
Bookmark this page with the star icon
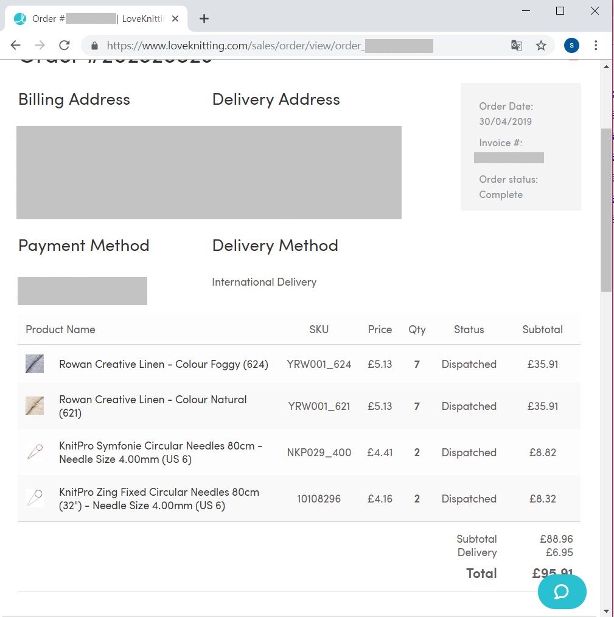coord(541,46)
